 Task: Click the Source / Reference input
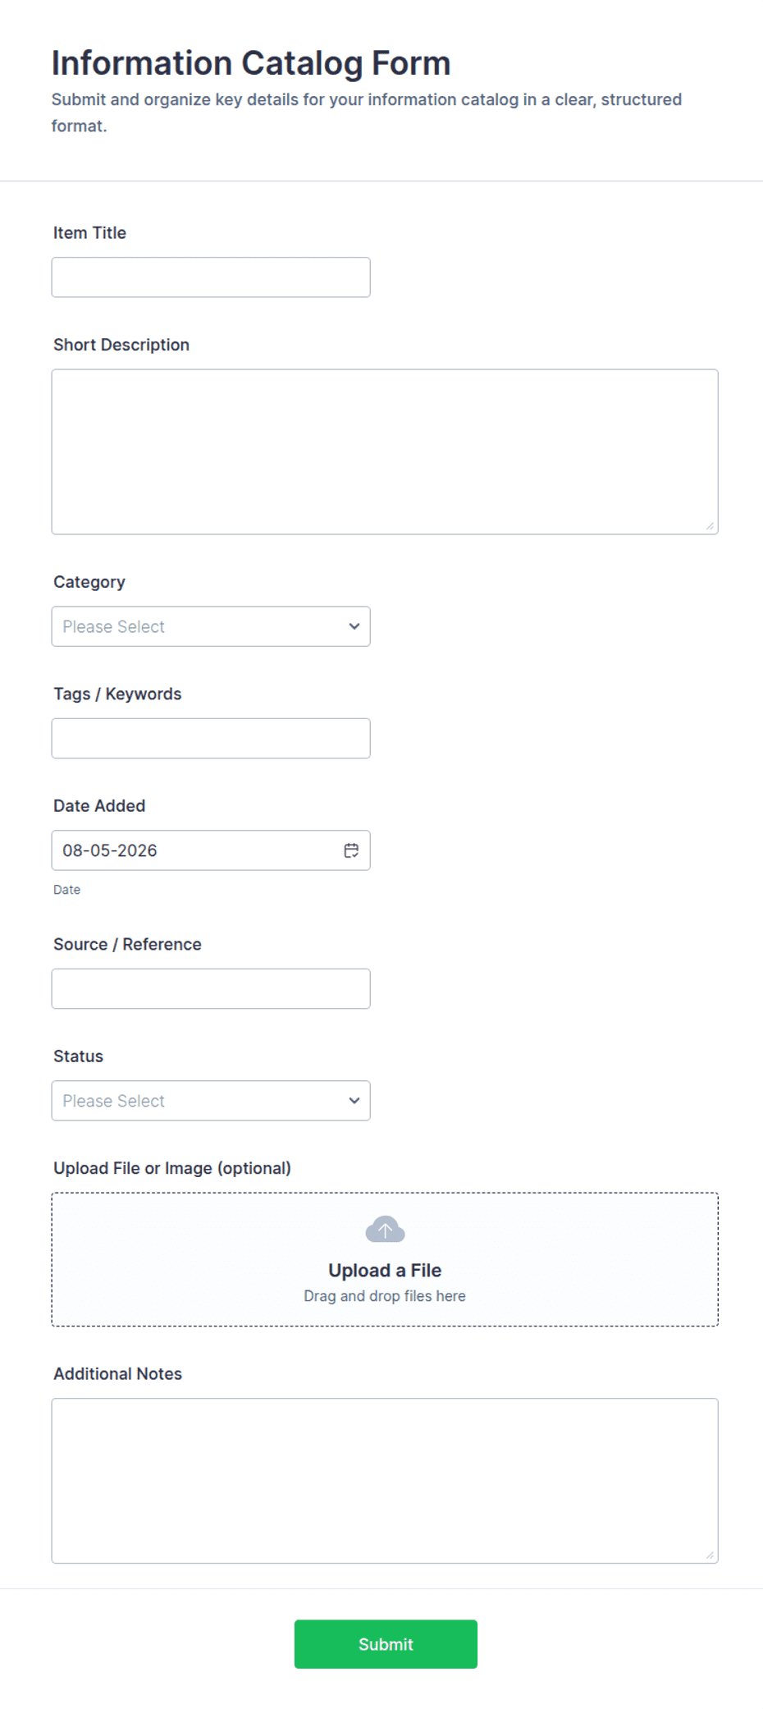[211, 988]
